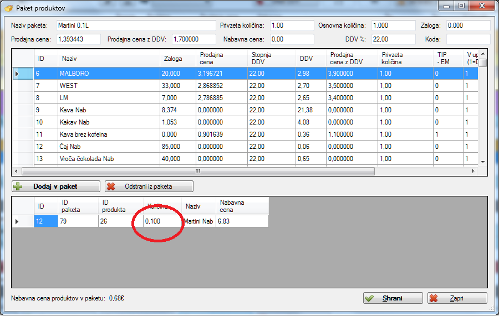Click the 0,100 quantity cell in package grid
The image size is (499, 332).
[x=162, y=221]
